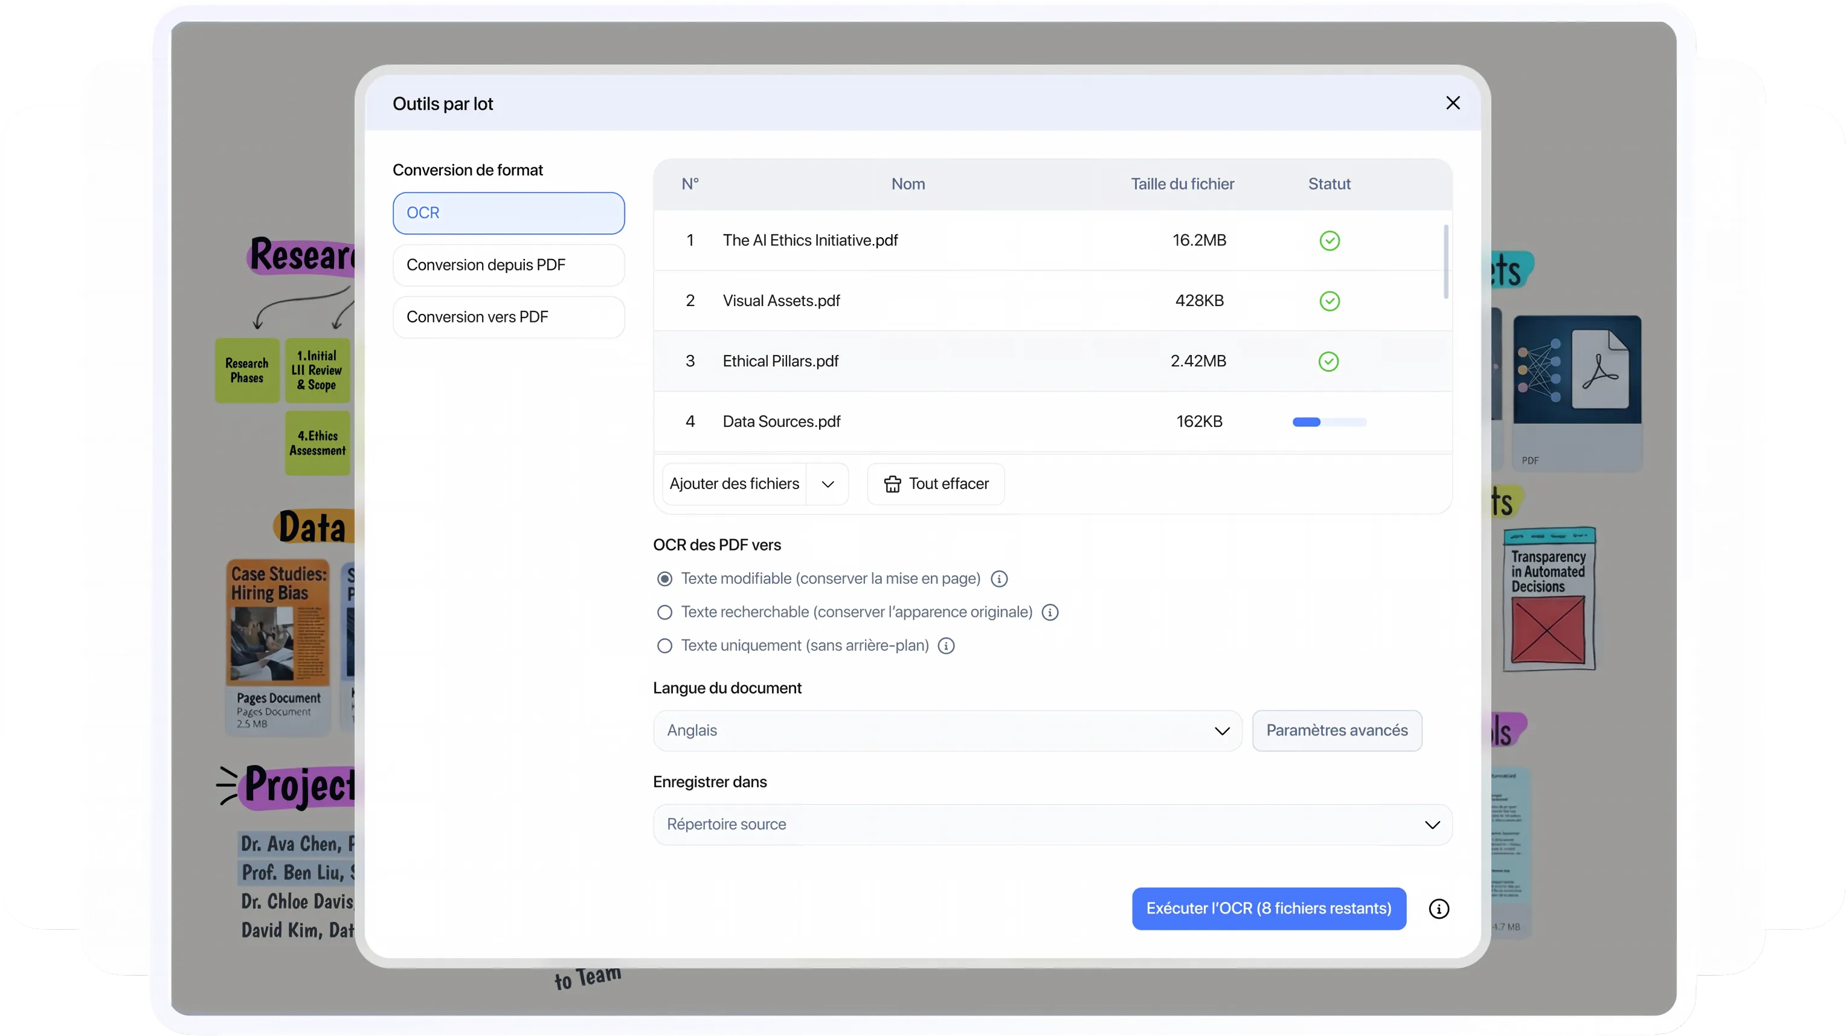The image size is (1846, 1036).
Task: Select Texte recherchable radio option
Action: coord(664,613)
